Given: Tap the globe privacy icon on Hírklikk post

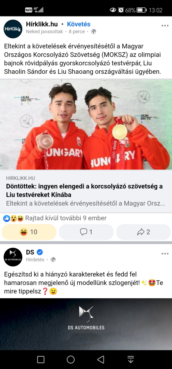Looking at the screenshot, I should point(93,32).
